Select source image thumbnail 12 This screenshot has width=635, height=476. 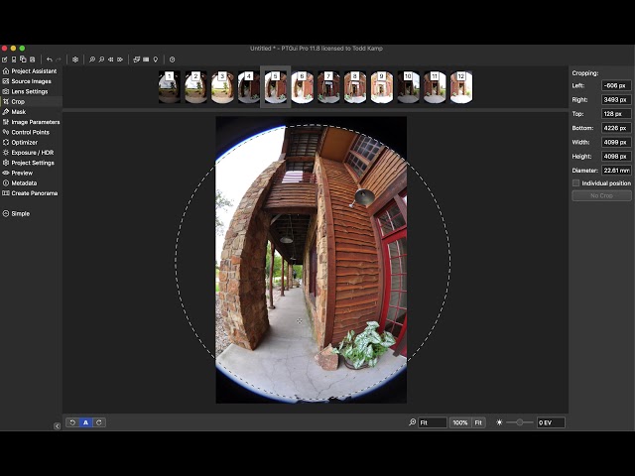click(461, 87)
